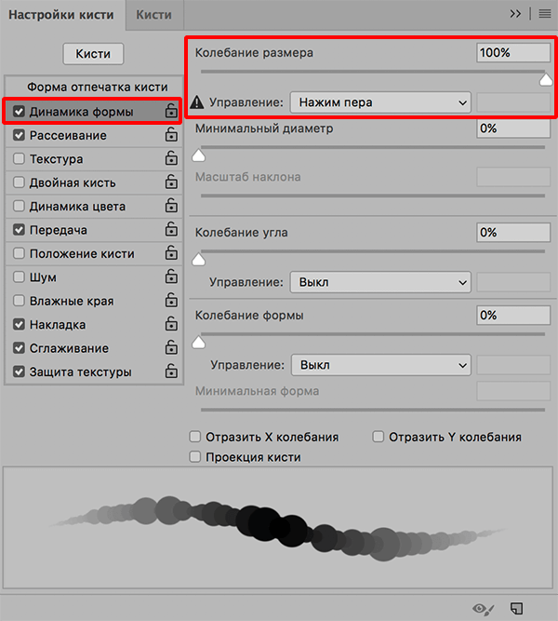The width and height of the screenshot is (558, 621).
Task: Switch to the Кисти tab
Action: pos(154,15)
